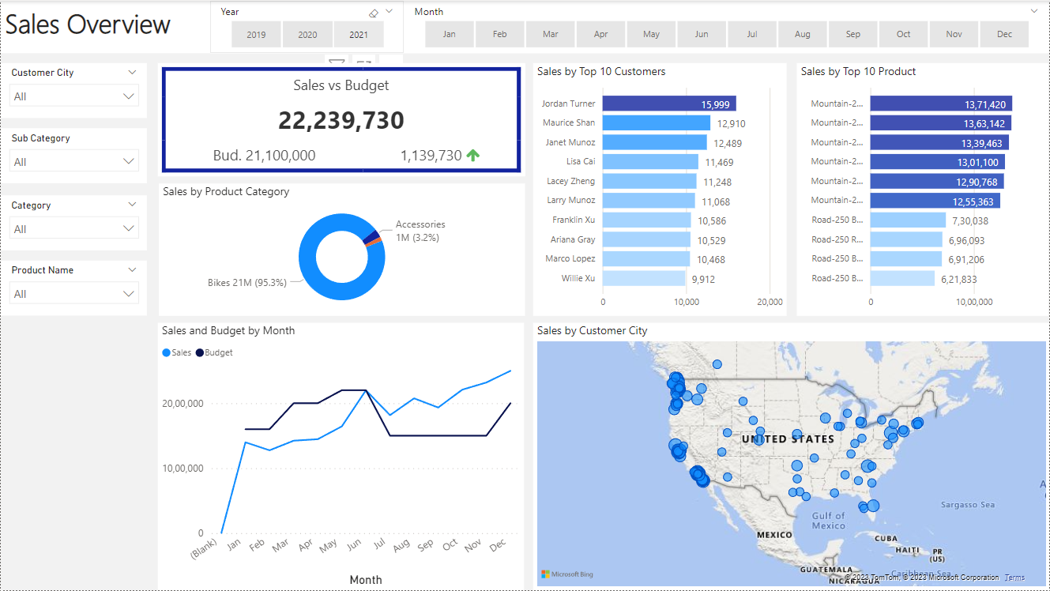The width and height of the screenshot is (1050, 591).
Task: Click the Budget legend marker in line chart
Action: [200, 352]
